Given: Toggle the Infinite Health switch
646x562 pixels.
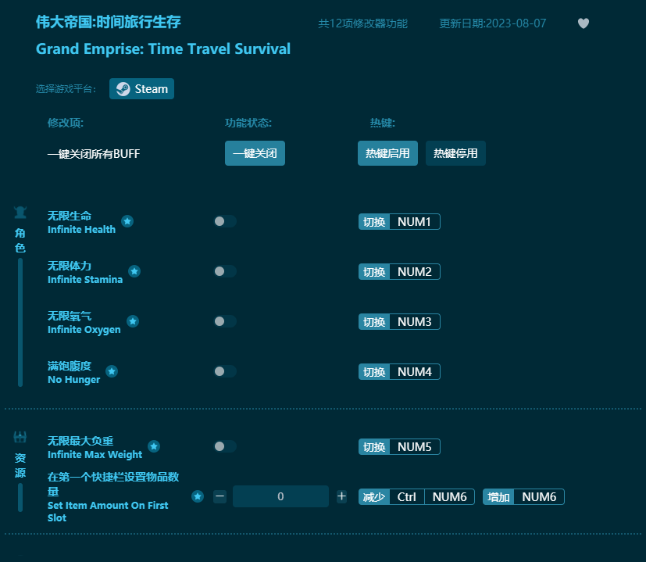Looking at the screenshot, I should (x=224, y=221).
